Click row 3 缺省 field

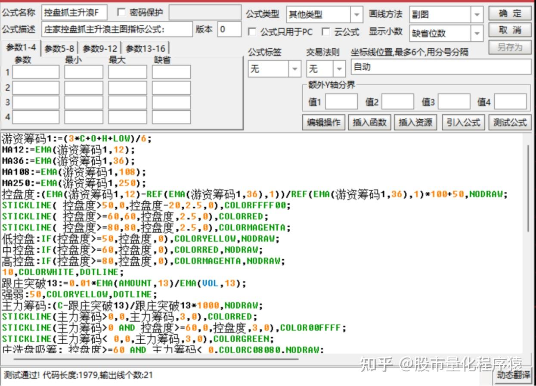171,103
